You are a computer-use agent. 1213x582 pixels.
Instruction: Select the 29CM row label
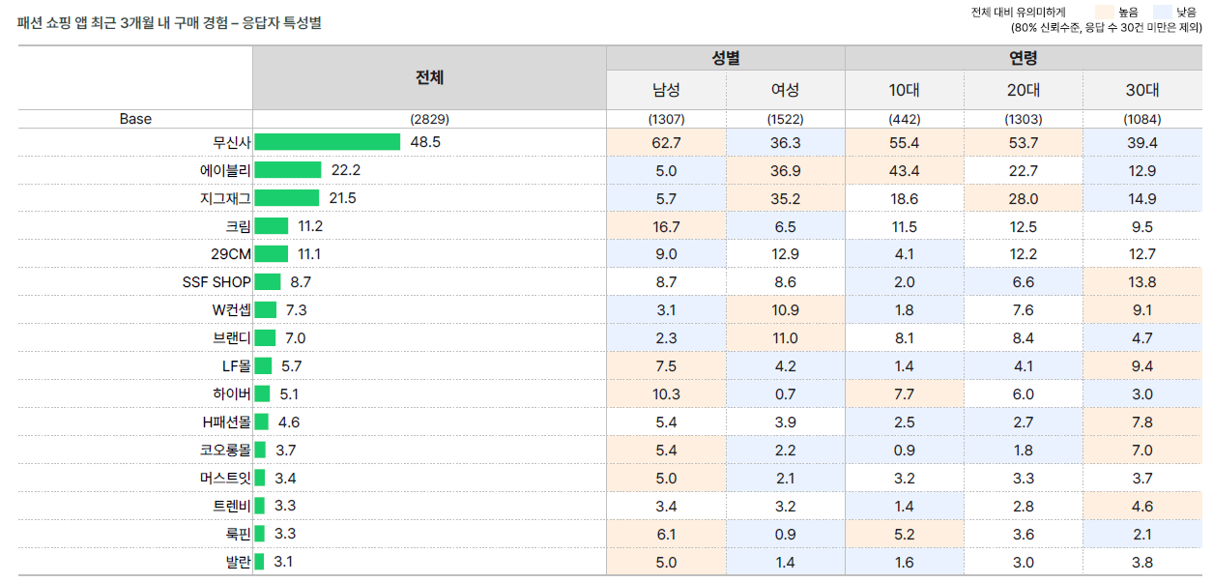coord(230,254)
